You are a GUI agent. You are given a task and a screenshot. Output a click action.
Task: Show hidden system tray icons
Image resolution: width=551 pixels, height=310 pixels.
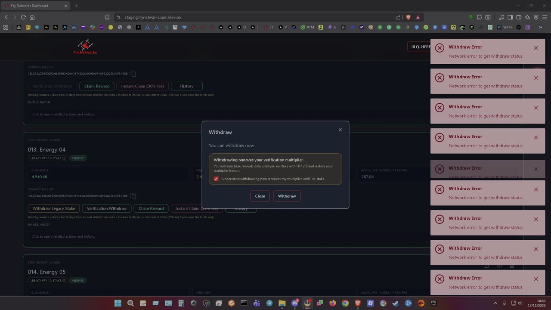pos(495,303)
